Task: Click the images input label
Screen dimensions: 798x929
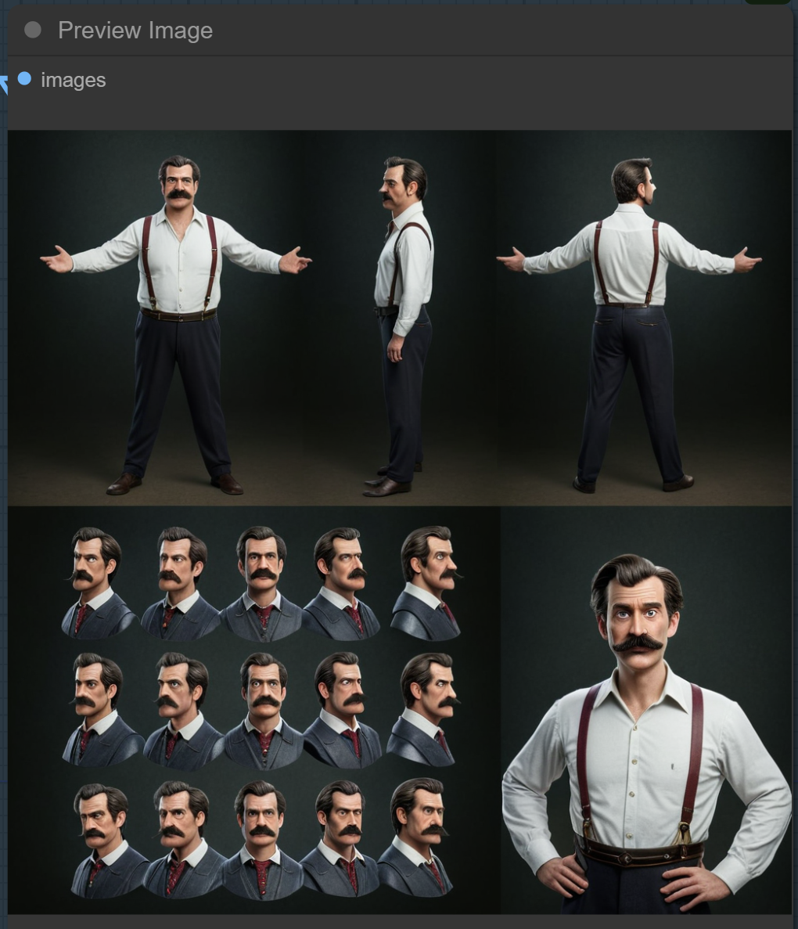Action: coord(74,80)
